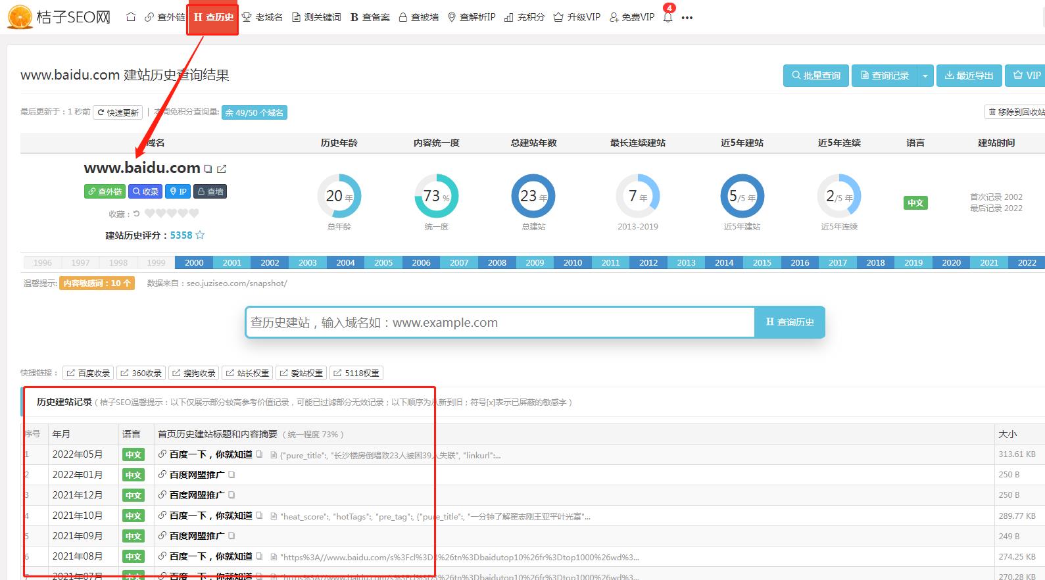Click the fifth heart in 收藏 rating

pyautogui.click(x=193, y=213)
